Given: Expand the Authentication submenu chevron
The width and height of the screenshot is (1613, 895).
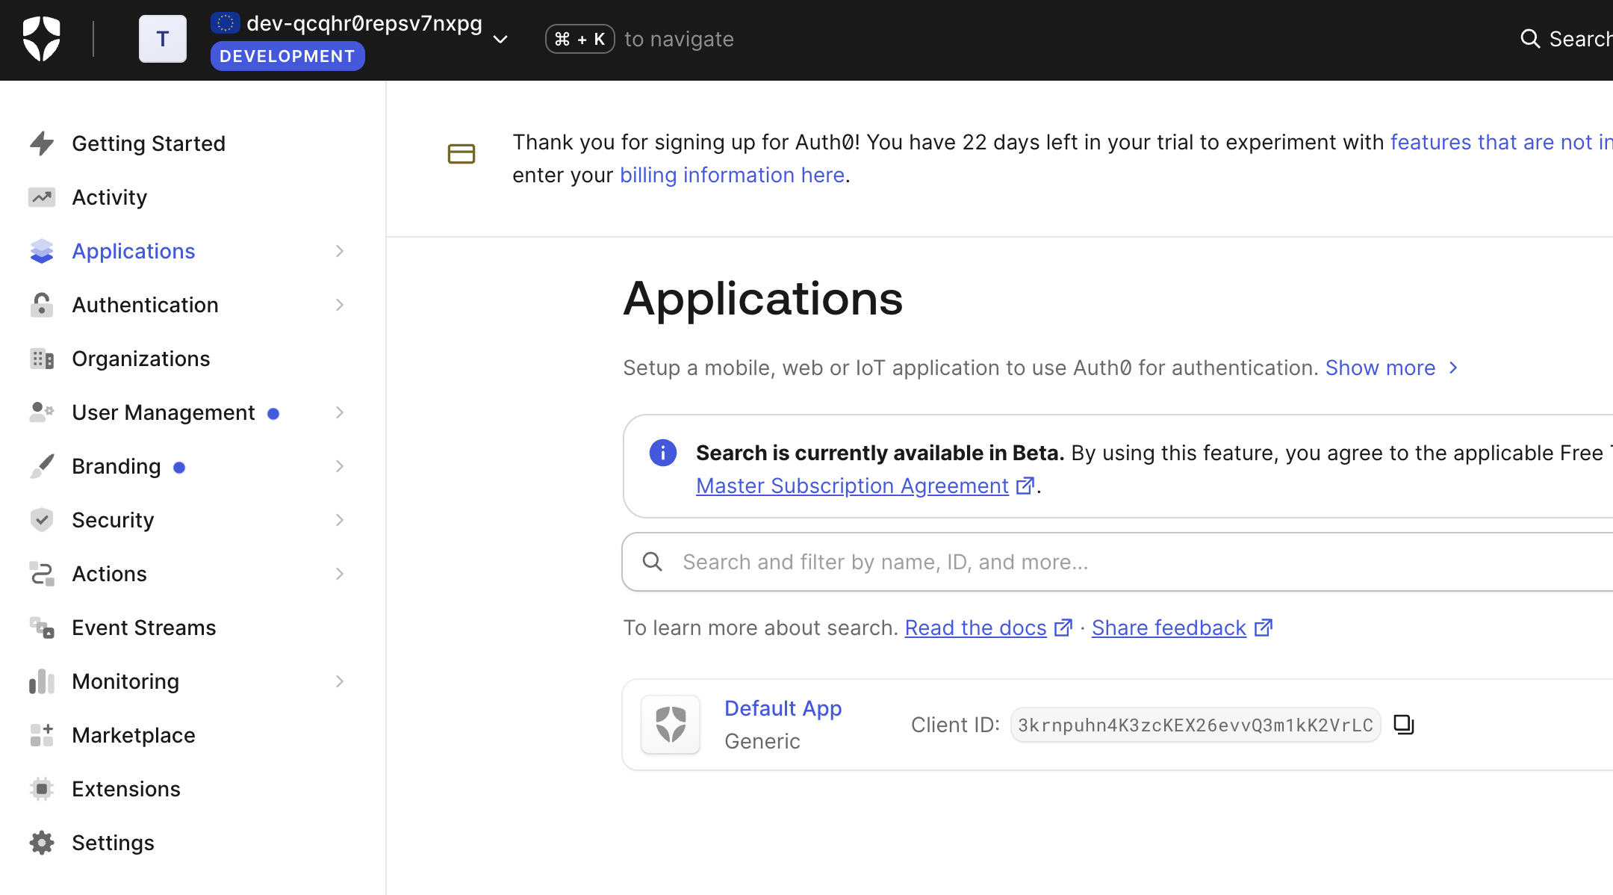Looking at the screenshot, I should (340, 305).
